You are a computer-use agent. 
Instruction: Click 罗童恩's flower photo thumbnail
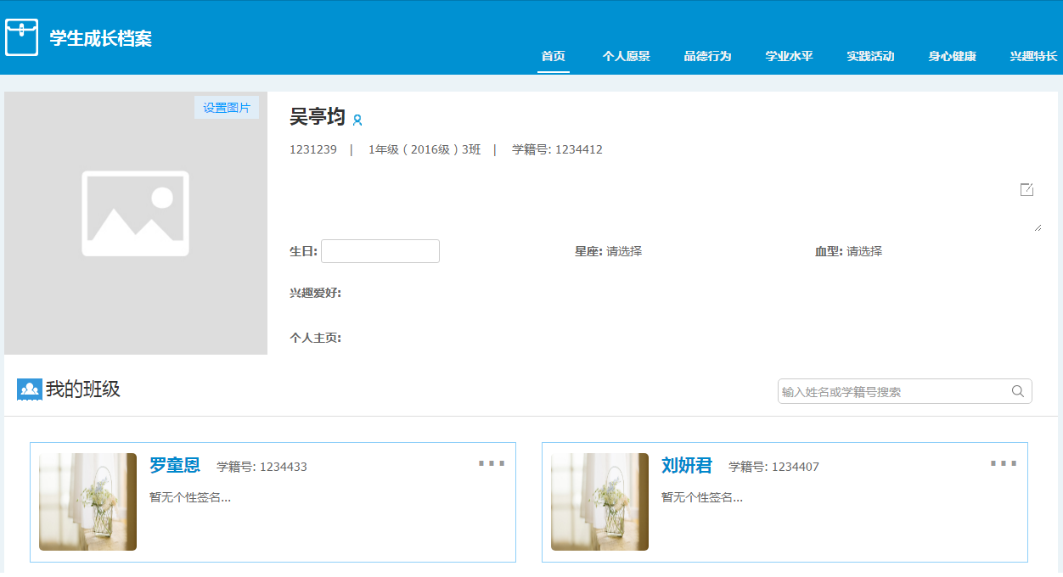point(88,501)
